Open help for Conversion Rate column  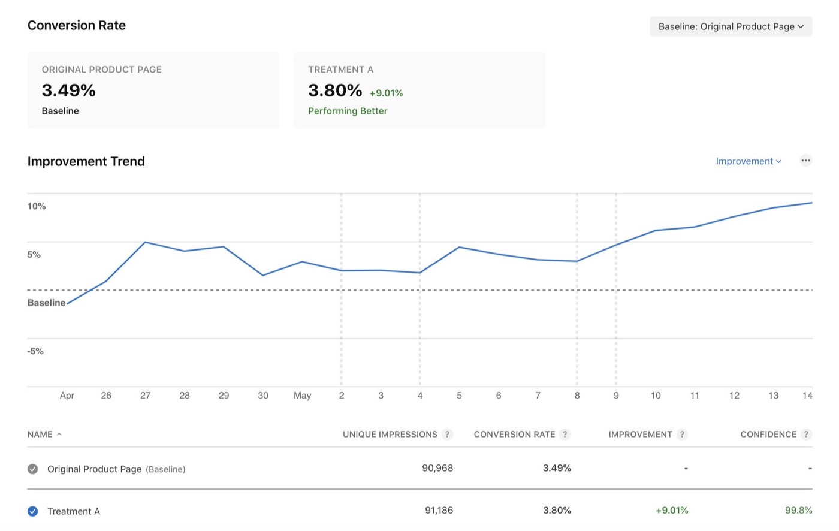click(x=565, y=435)
